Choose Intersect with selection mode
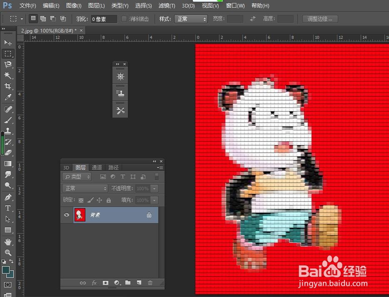The image size is (389, 297). tap(63, 18)
